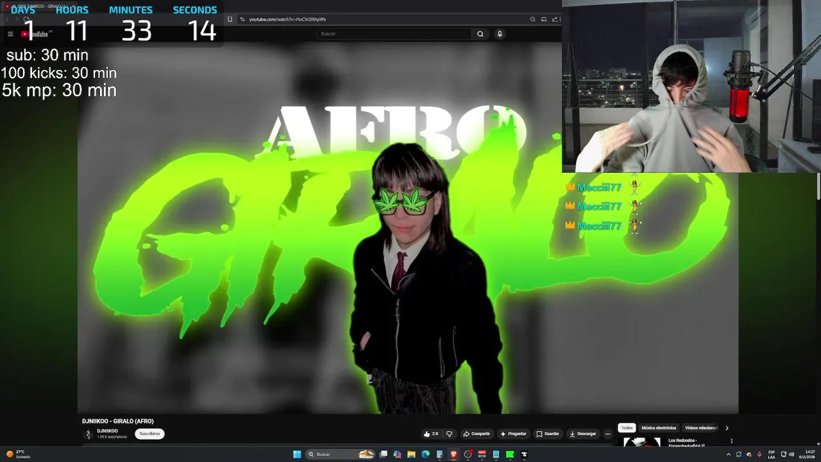The height and width of the screenshot is (462, 821).
Task: Click the video title DJNIIKOO - GIRALO (AFRO)
Action: tap(118, 421)
